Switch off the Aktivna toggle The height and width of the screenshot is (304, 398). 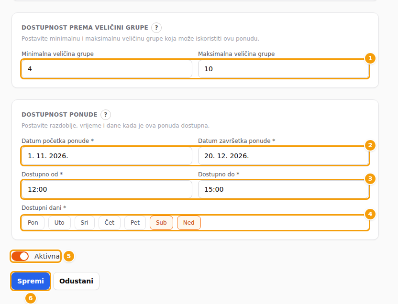[x=20, y=256]
